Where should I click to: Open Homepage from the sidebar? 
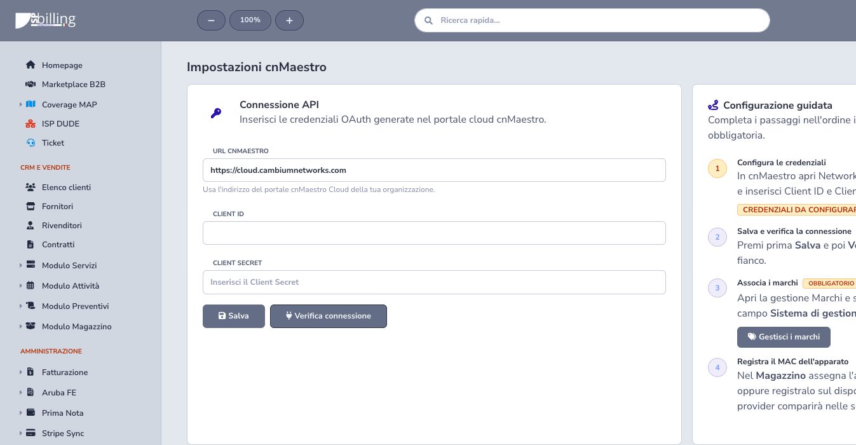[62, 65]
